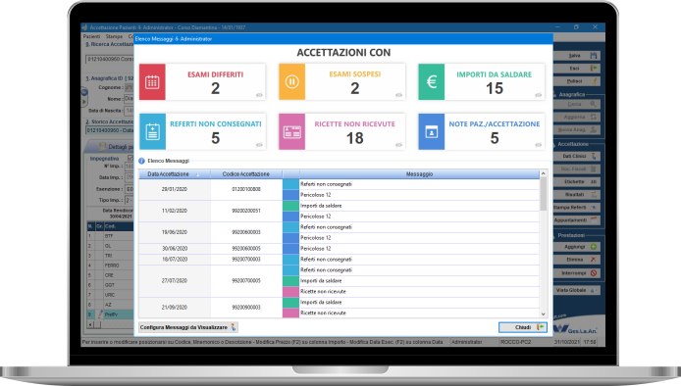Select the code cell 99200200051
This screenshot has width=681, height=386.
click(246, 211)
